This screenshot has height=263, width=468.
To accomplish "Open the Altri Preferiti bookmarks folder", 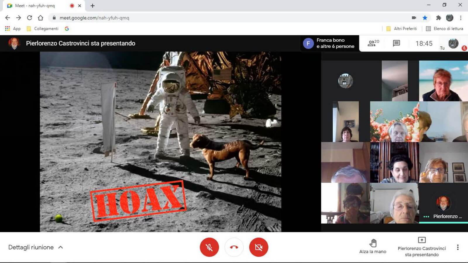I will (x=402, y=29).
